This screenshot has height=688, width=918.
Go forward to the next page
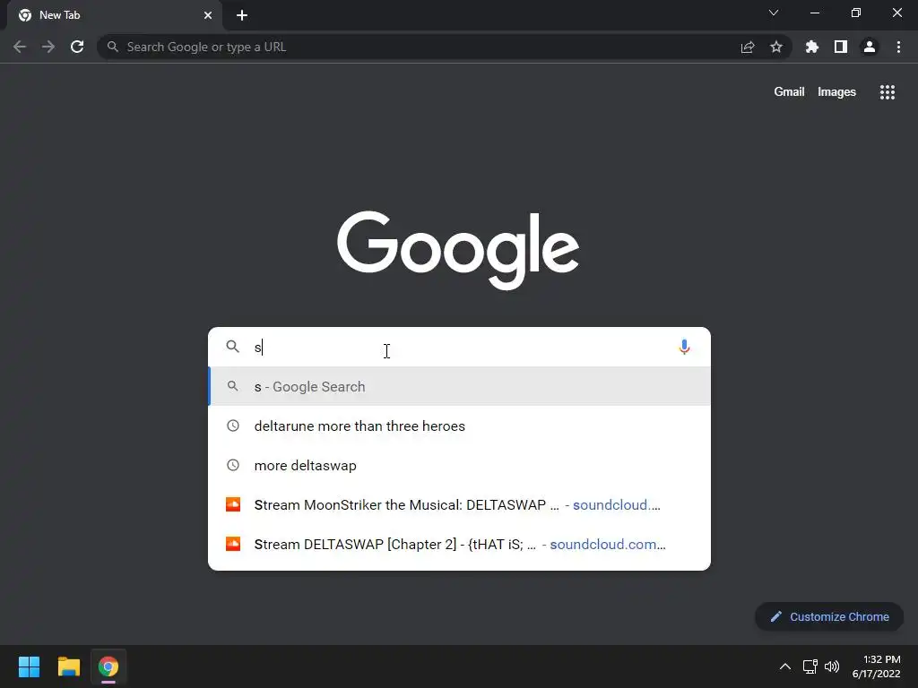tap(48, 47)
